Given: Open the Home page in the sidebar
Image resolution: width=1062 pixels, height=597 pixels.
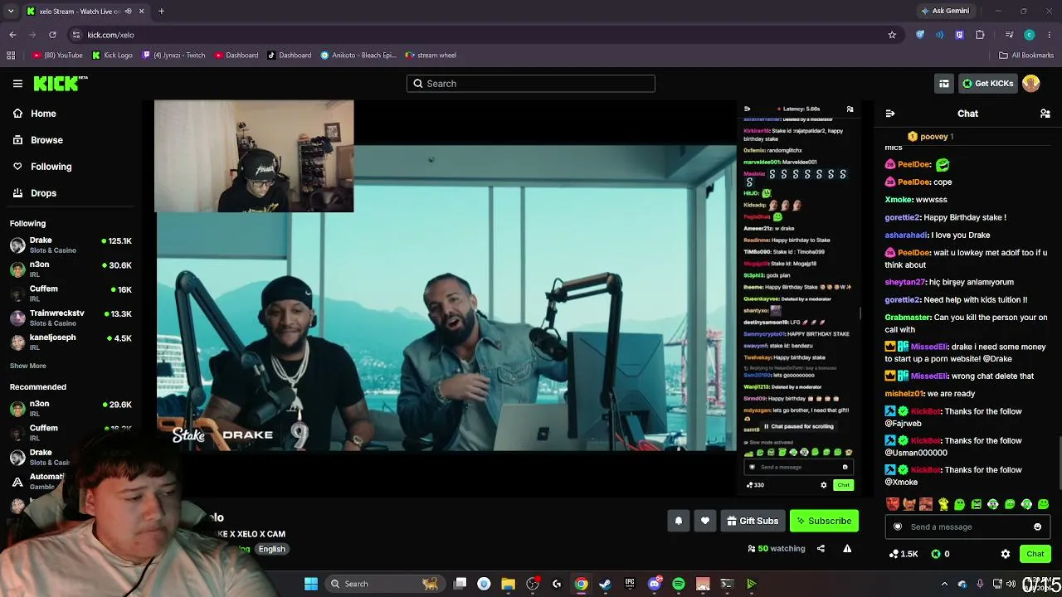Looking at the screenshot, I should [x=35, y=114].
